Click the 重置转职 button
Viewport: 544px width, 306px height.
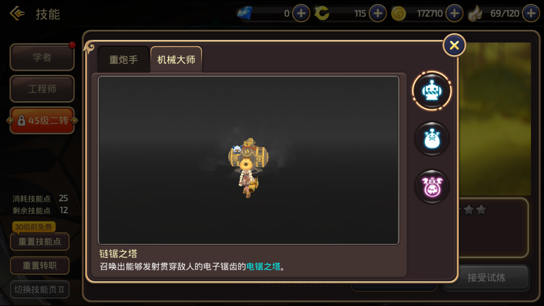(40, 265)
